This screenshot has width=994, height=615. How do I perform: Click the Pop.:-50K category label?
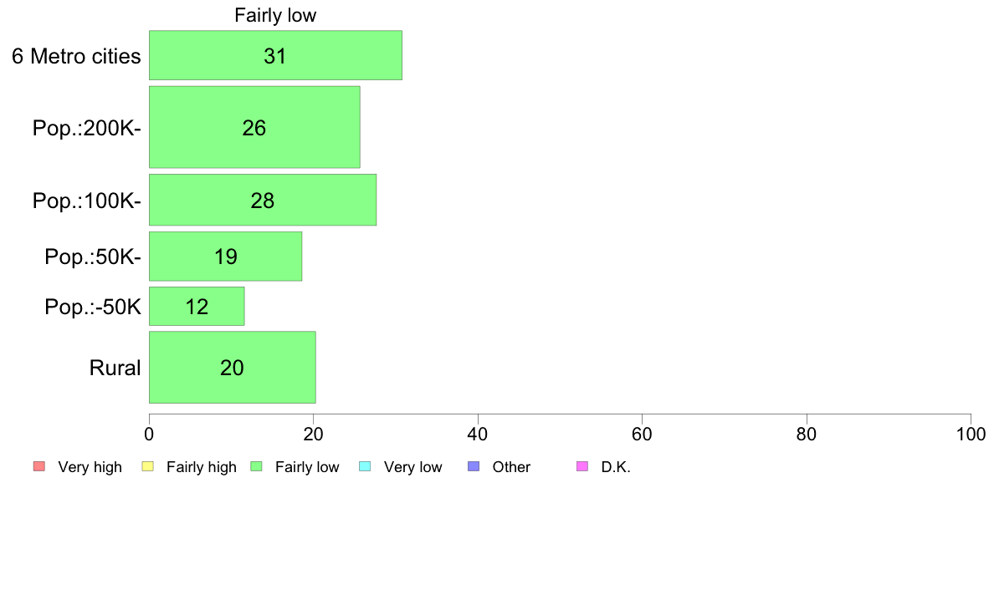[93, 307]
